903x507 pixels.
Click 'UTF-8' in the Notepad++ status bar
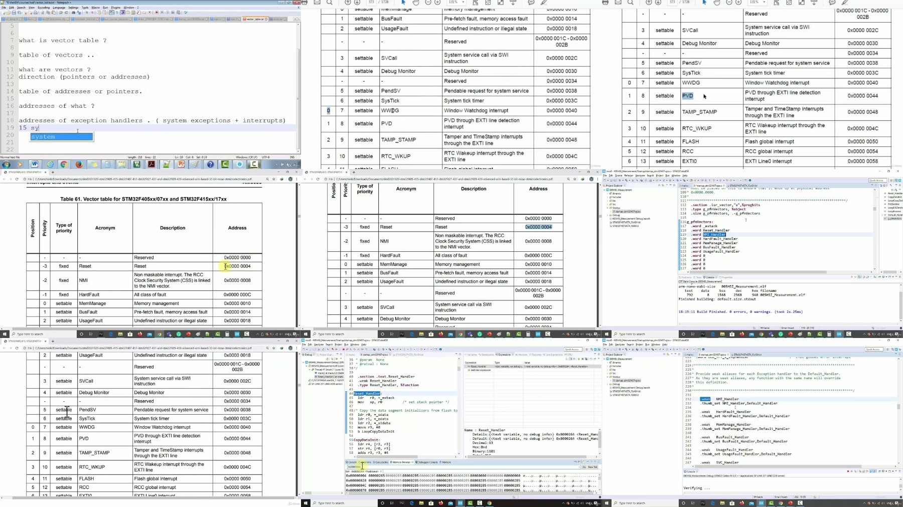pos(266,157)
